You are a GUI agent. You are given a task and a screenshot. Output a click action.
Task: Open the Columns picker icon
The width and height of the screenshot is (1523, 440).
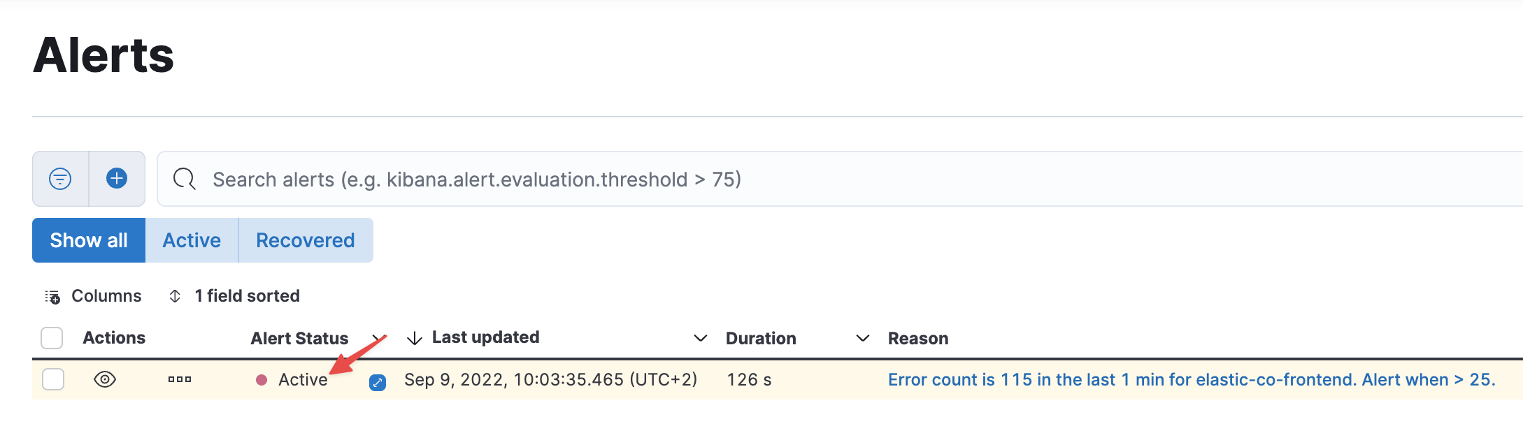(53, 296)
